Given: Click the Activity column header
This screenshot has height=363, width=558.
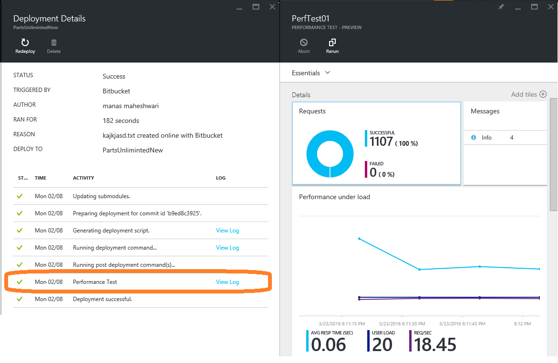Looking at the screenshot, I should [x=83, y=178].
